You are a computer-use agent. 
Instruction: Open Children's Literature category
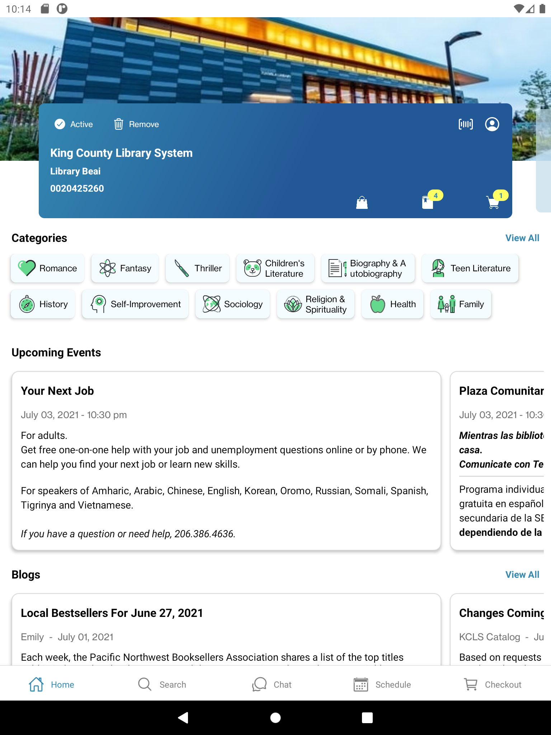275,268
